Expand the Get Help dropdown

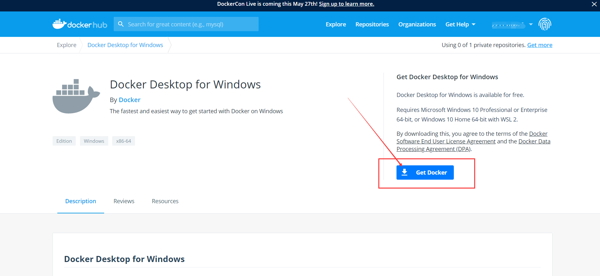tap(460, 24)
